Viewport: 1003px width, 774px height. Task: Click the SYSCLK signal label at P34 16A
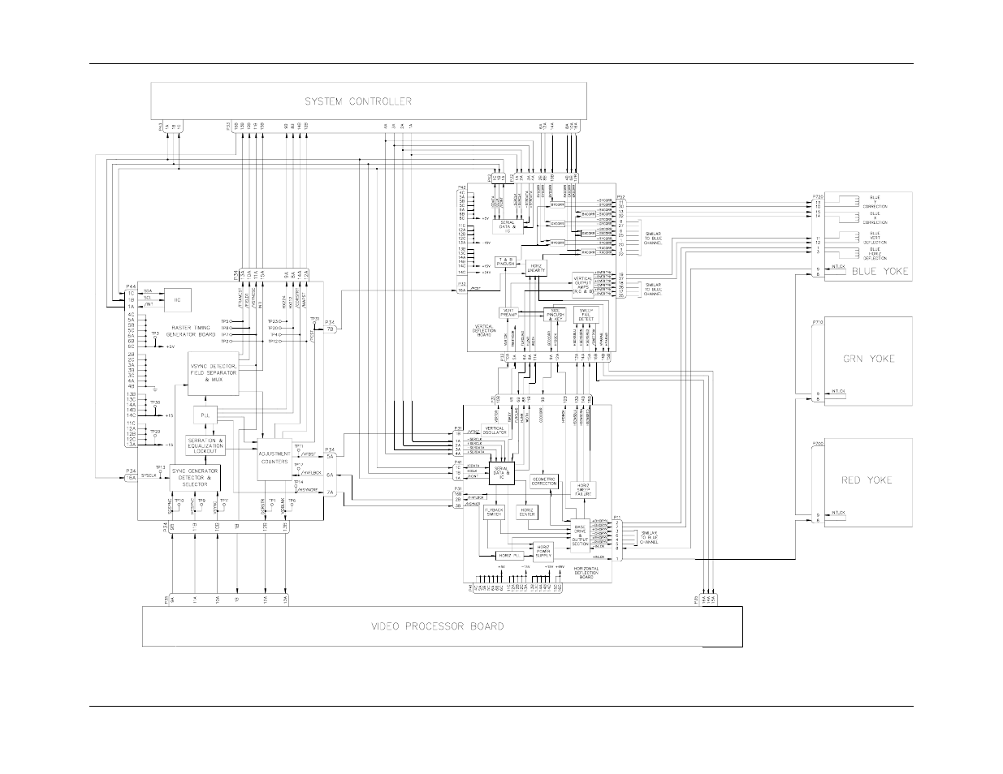pyautogui.click(x=147, y=475)
